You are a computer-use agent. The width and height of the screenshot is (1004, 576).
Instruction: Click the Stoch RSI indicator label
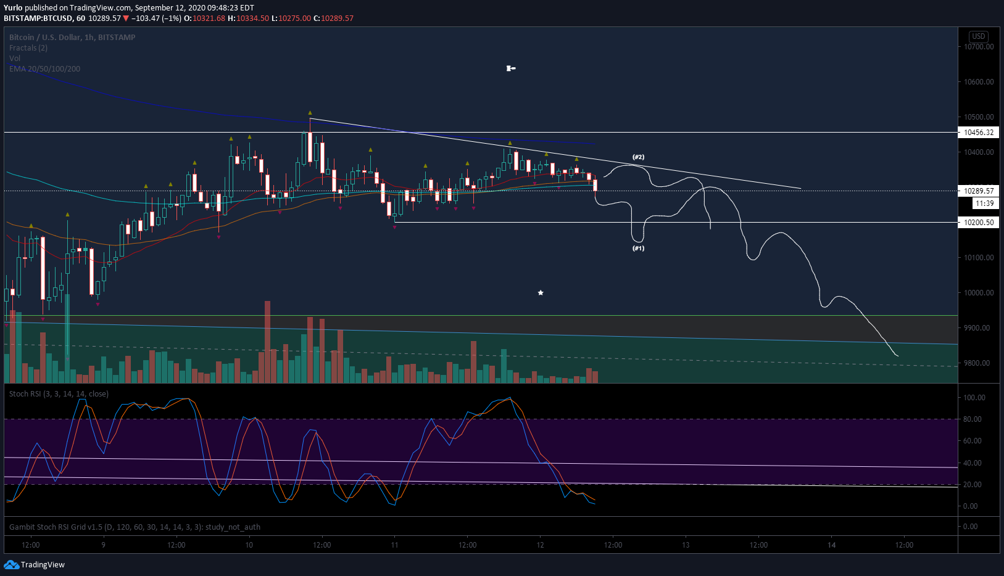point(59,394)
